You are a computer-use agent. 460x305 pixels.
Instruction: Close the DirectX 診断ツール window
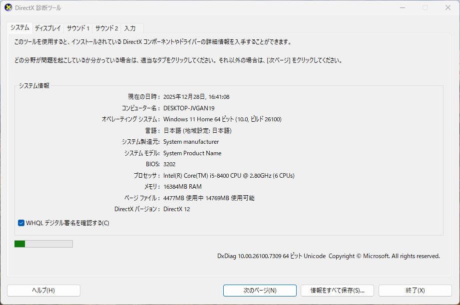tap(448, 7)
